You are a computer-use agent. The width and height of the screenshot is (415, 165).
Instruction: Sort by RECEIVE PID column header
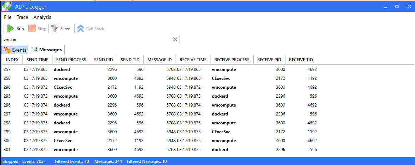tap(269, 60)
